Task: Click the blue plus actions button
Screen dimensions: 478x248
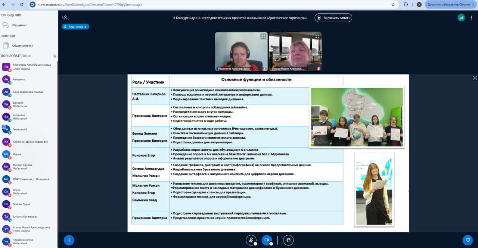Action: (x=69, y=240)
